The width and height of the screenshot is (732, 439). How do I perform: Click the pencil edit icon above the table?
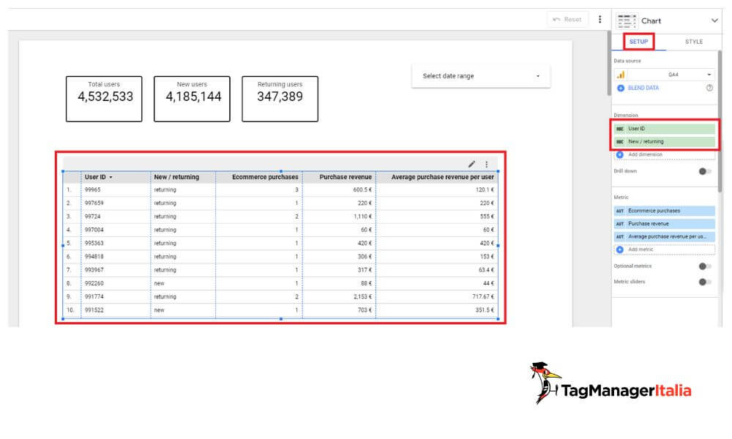point(472,164)
